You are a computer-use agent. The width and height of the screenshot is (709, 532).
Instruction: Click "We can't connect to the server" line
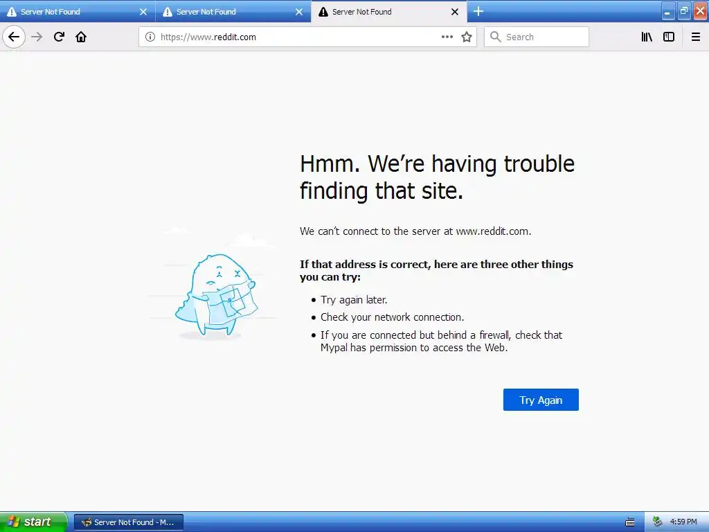[415, 231]
